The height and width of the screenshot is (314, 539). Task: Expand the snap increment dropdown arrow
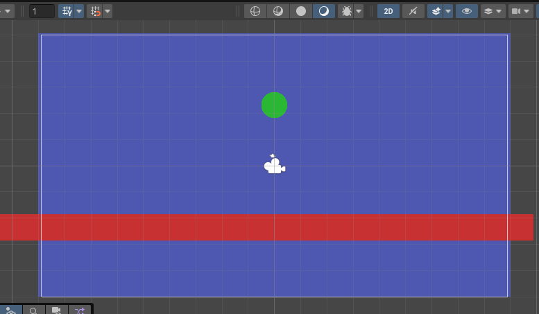(108, 11)
